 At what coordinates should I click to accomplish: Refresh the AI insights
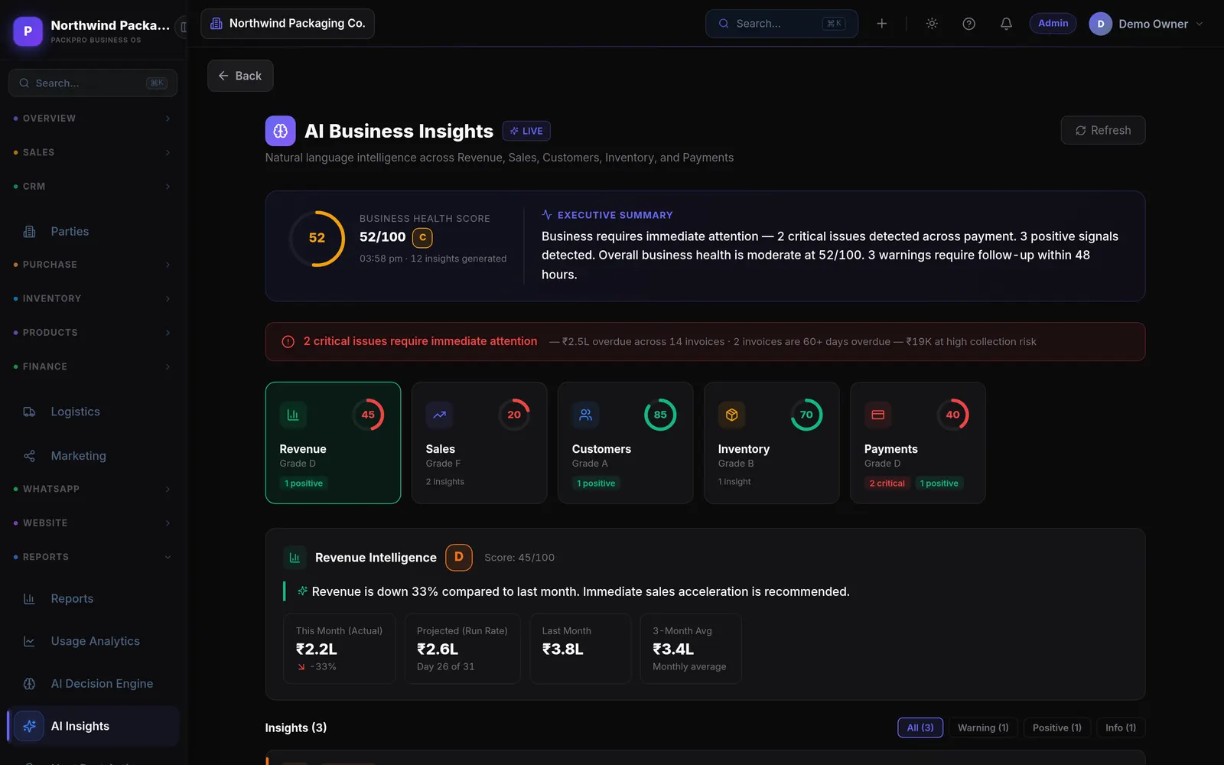(1102, 130)
